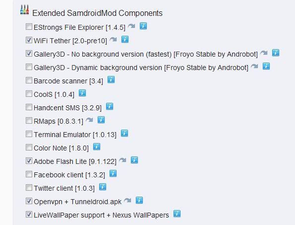Click arrow icon next to Gallery3D Dynamic background
Viewport: 295px width, 225px height.
tap(254, 67)
